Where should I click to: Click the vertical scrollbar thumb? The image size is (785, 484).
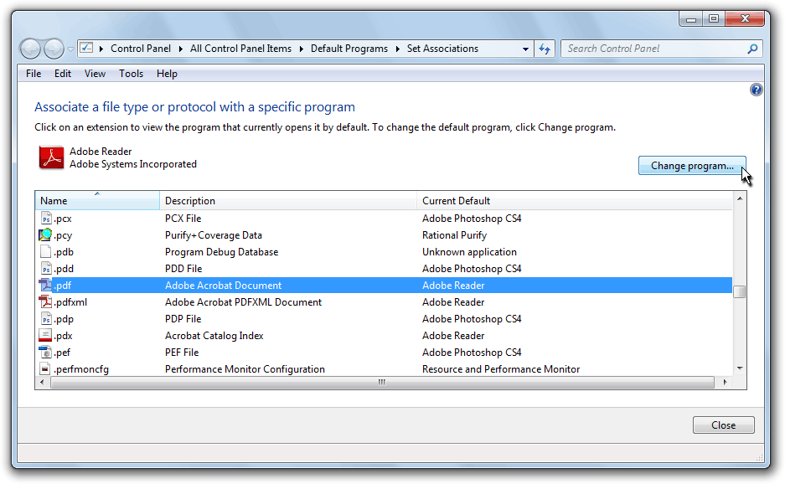[x=739, y=291]
